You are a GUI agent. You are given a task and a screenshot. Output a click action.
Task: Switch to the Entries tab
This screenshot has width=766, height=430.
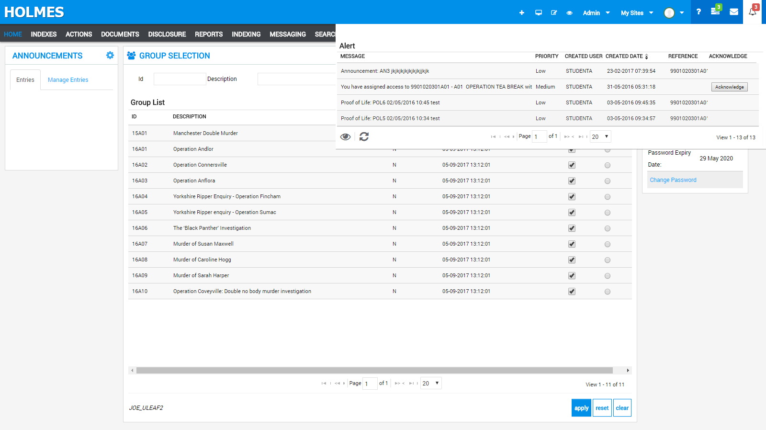click(x=25, y=80)
